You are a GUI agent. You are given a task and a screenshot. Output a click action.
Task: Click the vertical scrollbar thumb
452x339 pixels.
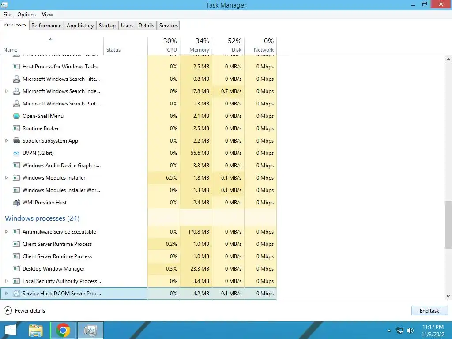coord(448,224)
